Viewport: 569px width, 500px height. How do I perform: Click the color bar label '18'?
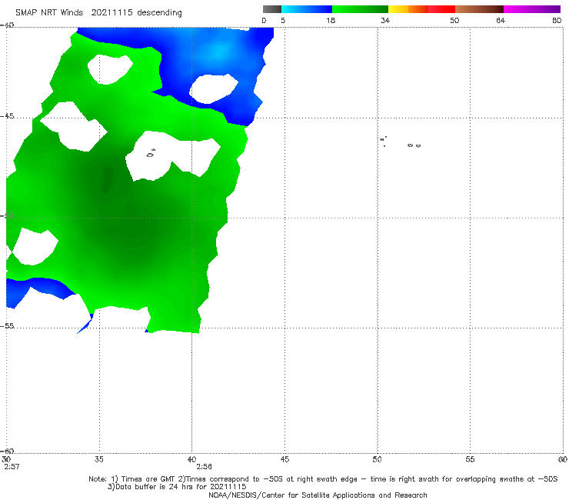[331, 21]
